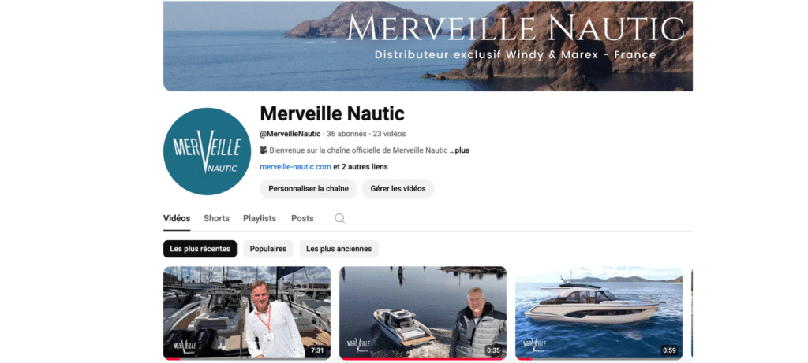
Task: Select the 'Les plus anciennes' filter chip
Action: 339,249
